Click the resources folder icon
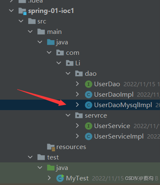This screenshot has height=185, width=160. 51,147
